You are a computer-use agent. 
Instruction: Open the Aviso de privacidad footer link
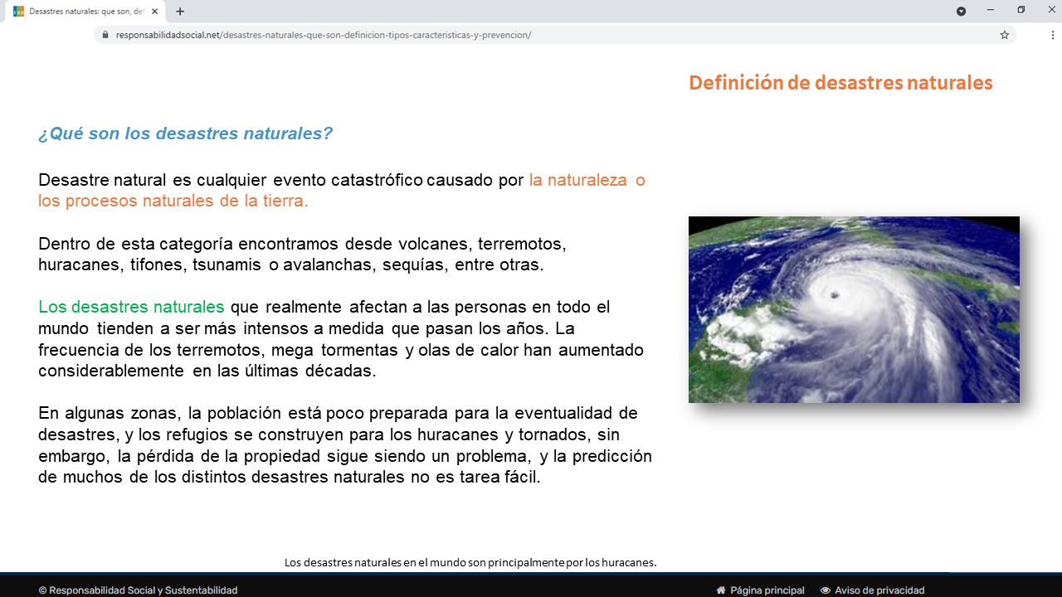pyautogui.click(x=879, y=590)
